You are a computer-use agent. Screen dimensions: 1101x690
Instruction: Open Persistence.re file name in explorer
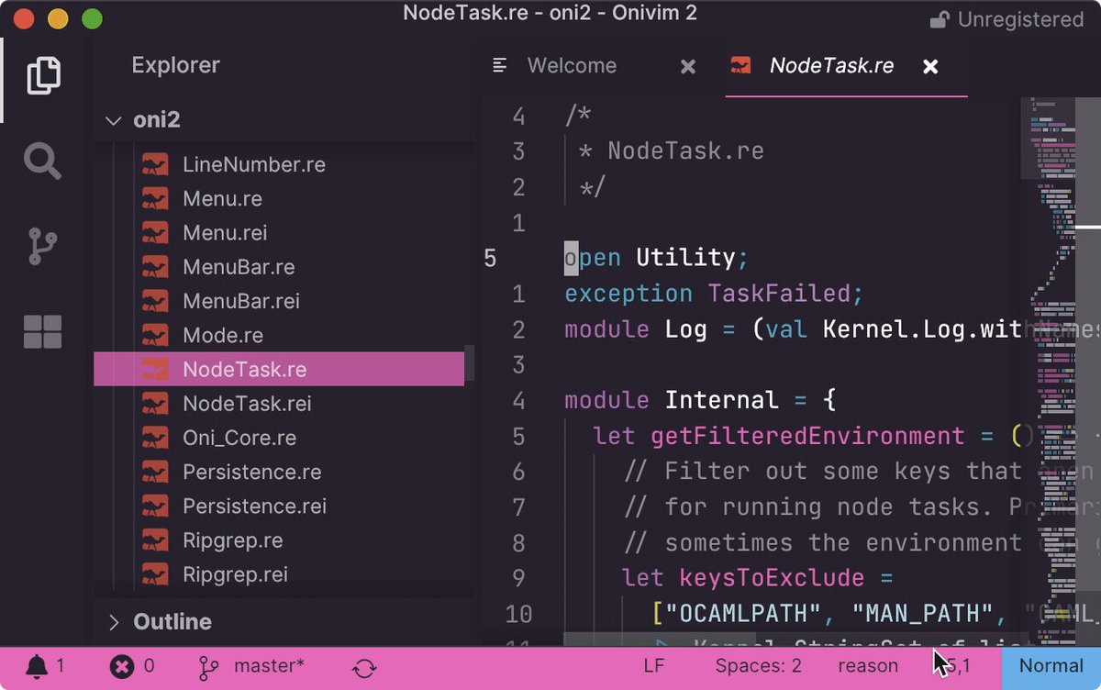coord(252,472)
